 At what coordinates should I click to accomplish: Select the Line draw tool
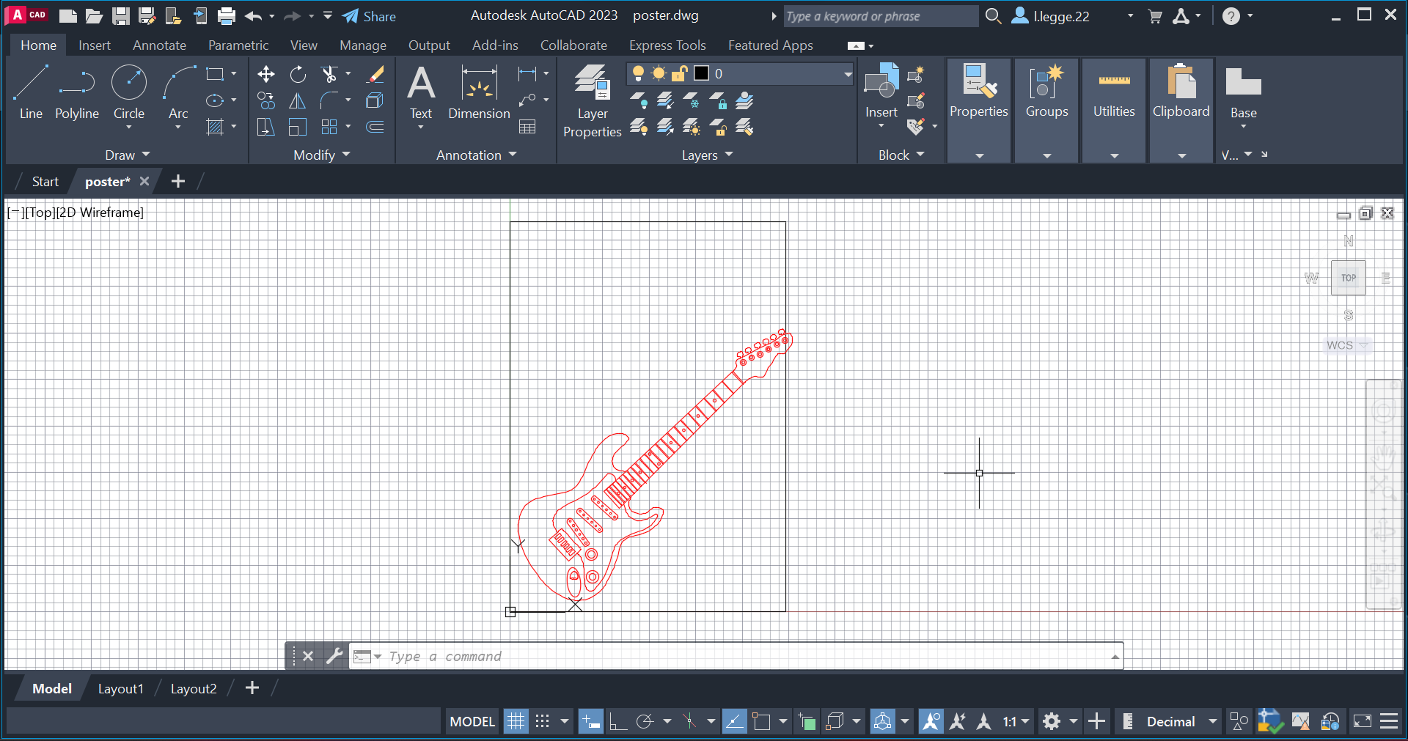(x=31, y=92)
